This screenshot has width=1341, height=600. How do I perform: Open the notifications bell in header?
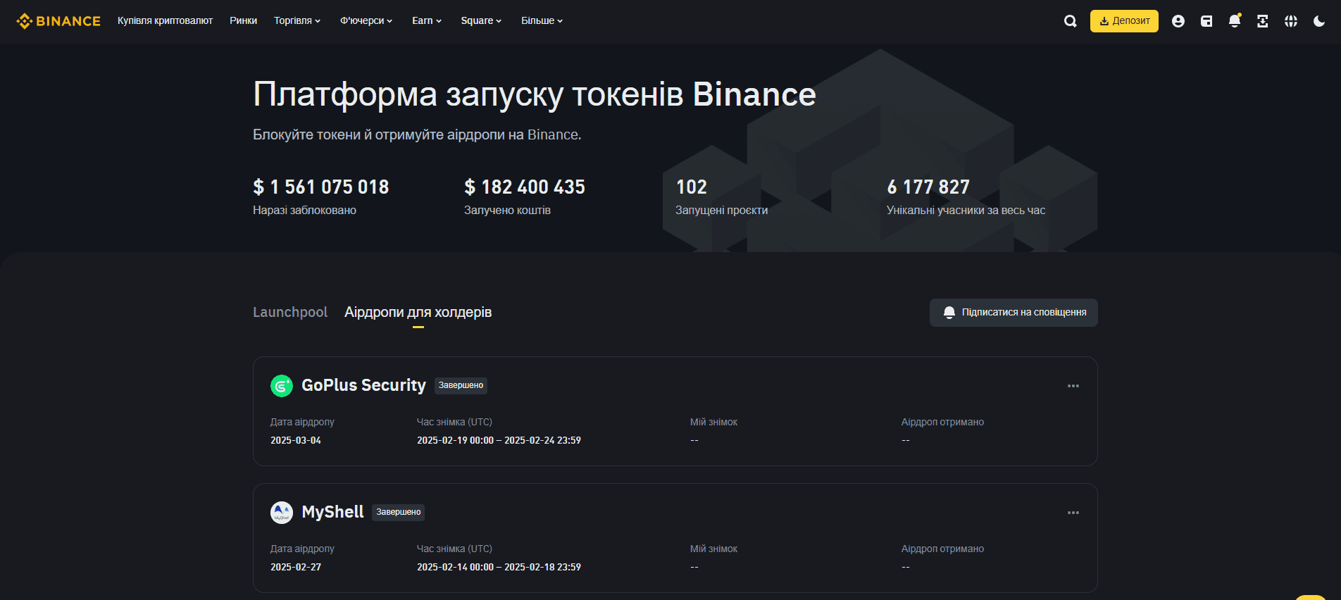click(1235, 21)
